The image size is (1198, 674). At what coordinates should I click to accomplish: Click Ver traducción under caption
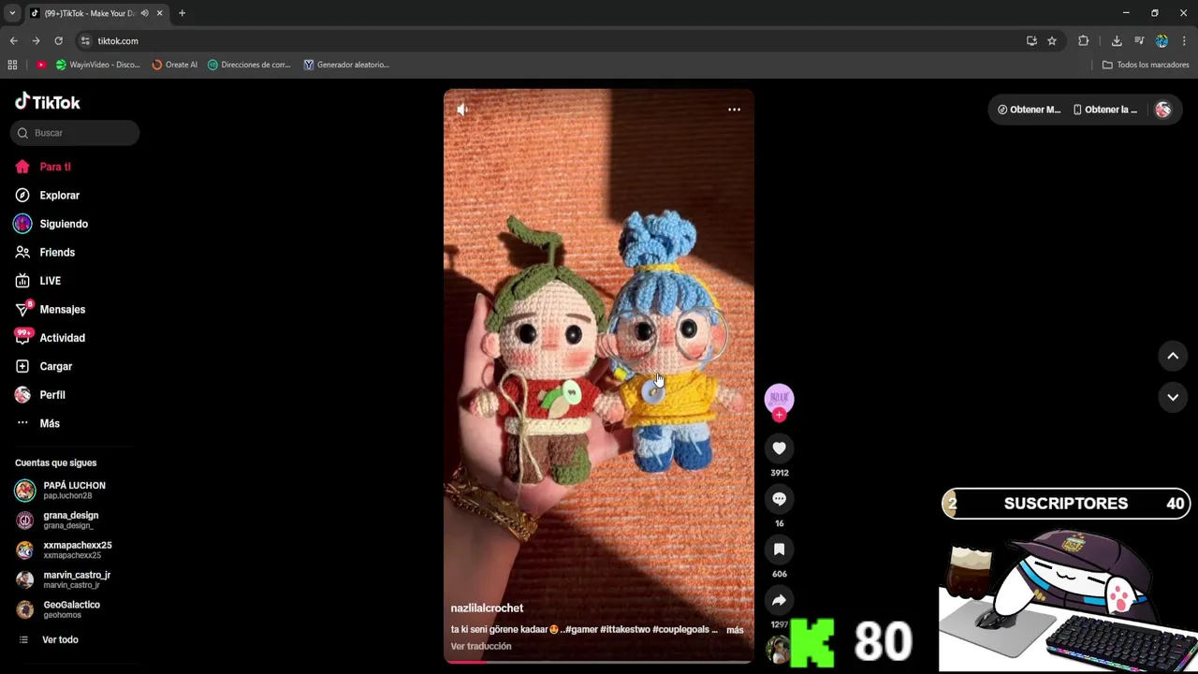pos(481,647)
